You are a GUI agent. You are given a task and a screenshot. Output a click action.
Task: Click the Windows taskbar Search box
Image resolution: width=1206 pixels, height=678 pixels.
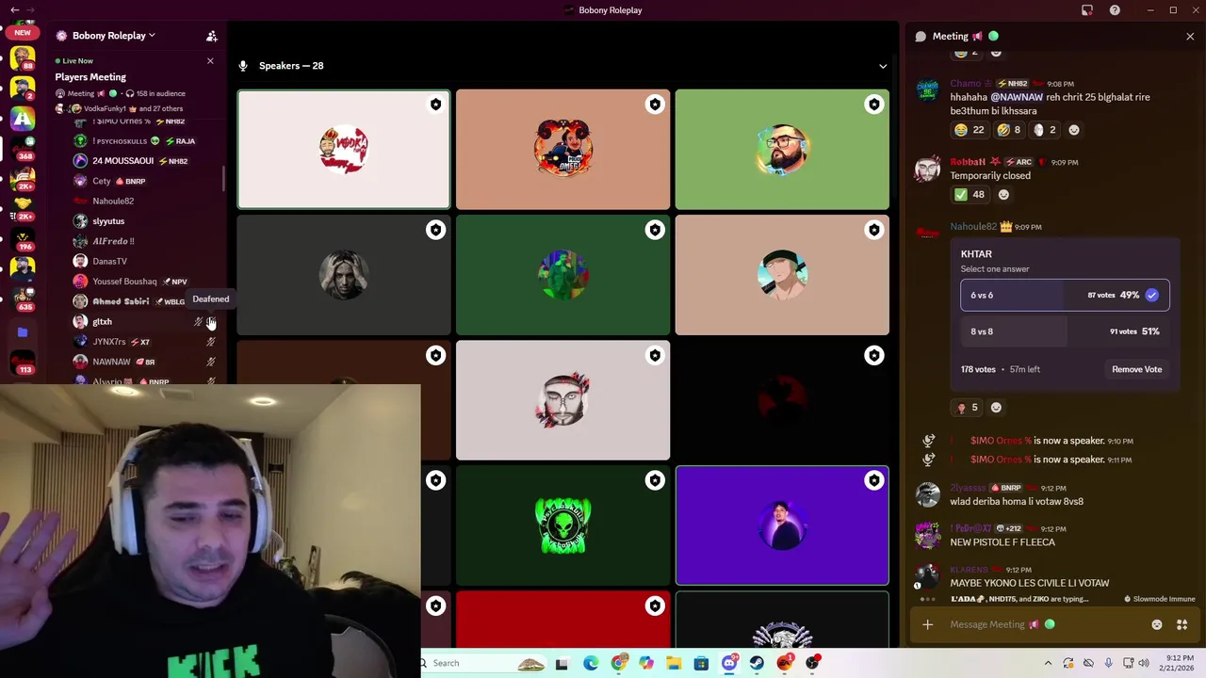(482, 663)
